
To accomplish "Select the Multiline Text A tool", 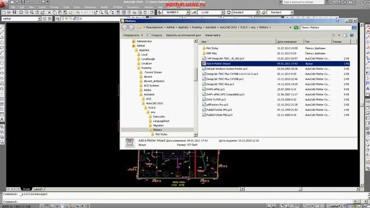I will click(2, 120).
